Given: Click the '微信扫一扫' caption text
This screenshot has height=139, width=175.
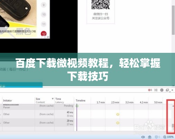Looking at the screenshot, I should coord(100,14).
